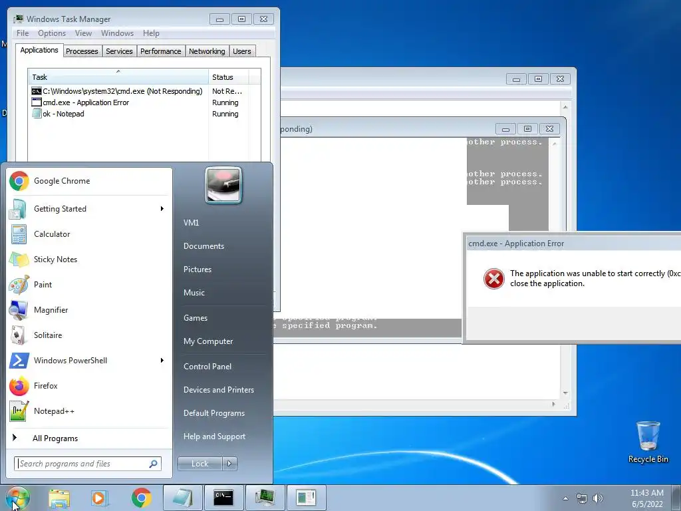Open Windows Explorer taskbar icon
This screenshot has height=511, width=681.
59,498
